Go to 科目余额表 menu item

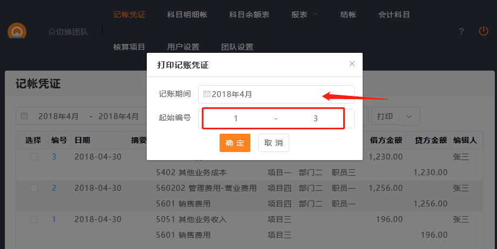coord(249,15)
